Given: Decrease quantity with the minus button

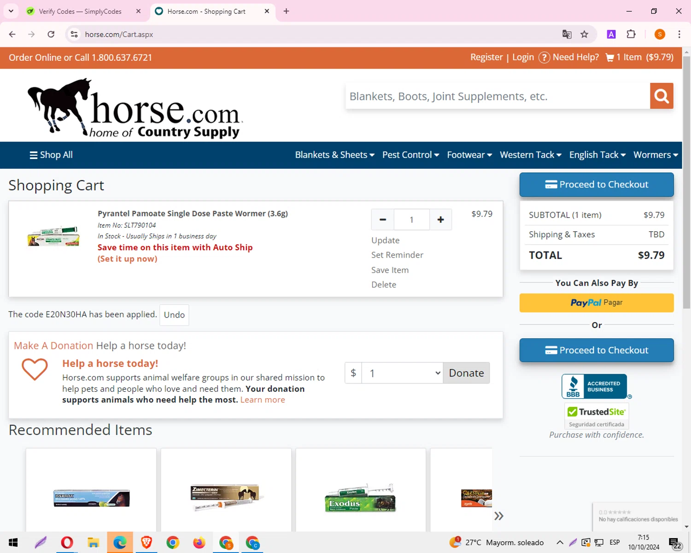Looking at the screenshot, I should (382, 220).
